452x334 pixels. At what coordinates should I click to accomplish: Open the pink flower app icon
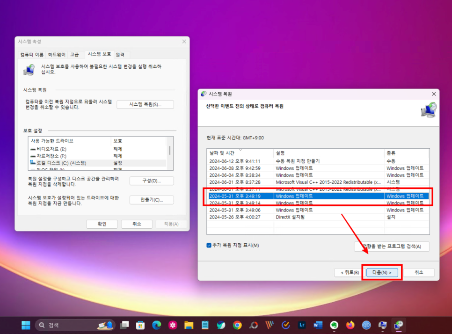point(173,325)
